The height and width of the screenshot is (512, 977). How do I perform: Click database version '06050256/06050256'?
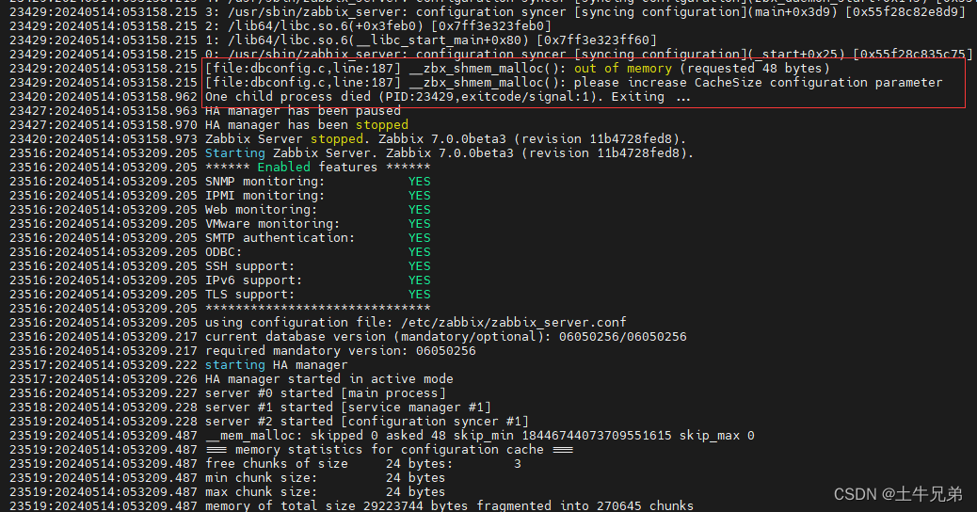click(622, 337)
